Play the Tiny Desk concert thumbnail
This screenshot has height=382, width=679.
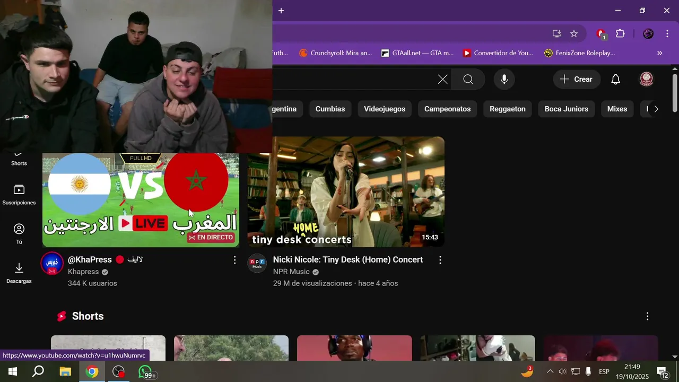click(346, 192)
